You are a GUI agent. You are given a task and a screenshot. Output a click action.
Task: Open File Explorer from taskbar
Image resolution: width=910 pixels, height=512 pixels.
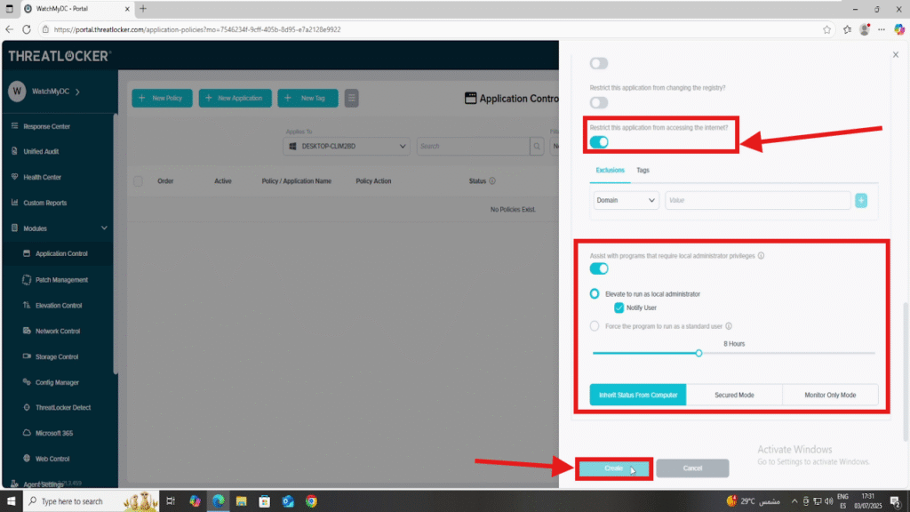pos(242,501)
